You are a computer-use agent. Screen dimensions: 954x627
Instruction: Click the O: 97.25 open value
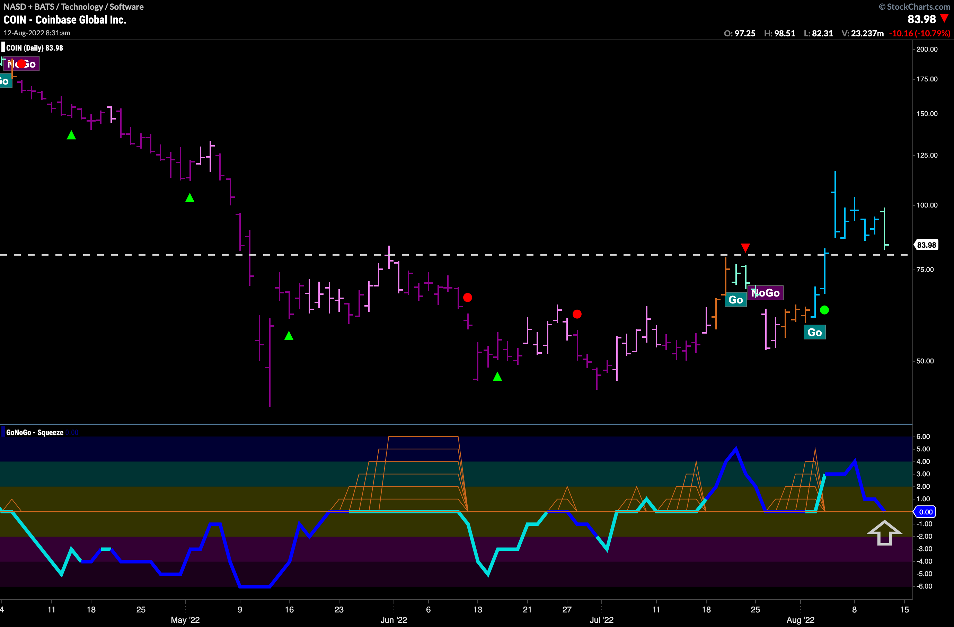740,33
